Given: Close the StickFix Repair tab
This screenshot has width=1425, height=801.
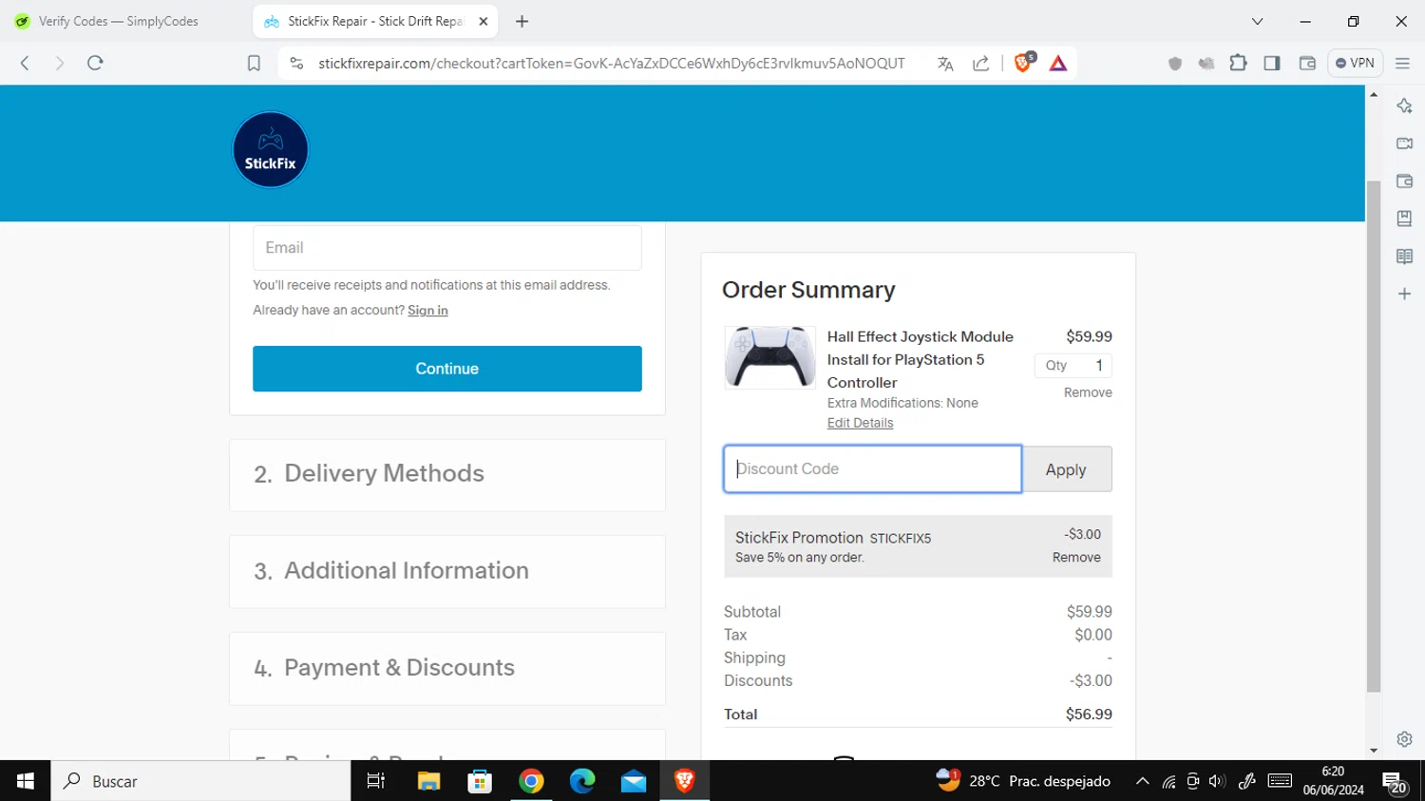Looking at the screenshot, I should (483, 21).
